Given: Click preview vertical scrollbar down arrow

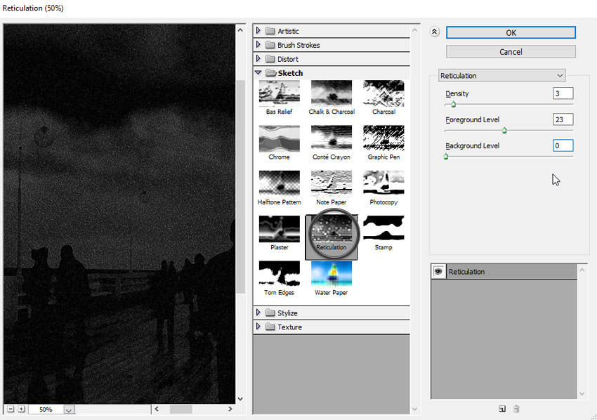Looking at the screenshot, I should (240, 399).
